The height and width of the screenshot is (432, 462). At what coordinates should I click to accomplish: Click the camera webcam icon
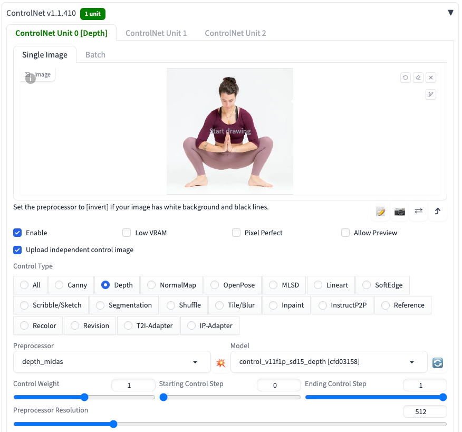pos(400,212)
